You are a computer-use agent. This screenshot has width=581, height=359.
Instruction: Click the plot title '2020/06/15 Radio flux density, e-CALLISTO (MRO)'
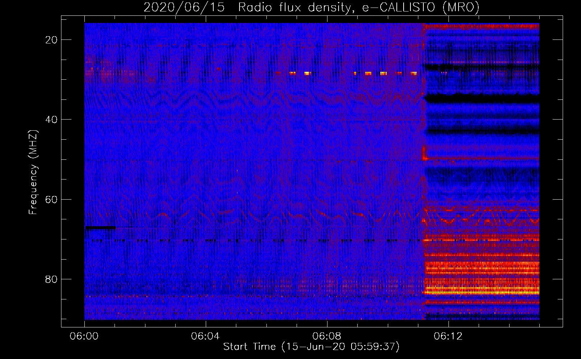311,7
